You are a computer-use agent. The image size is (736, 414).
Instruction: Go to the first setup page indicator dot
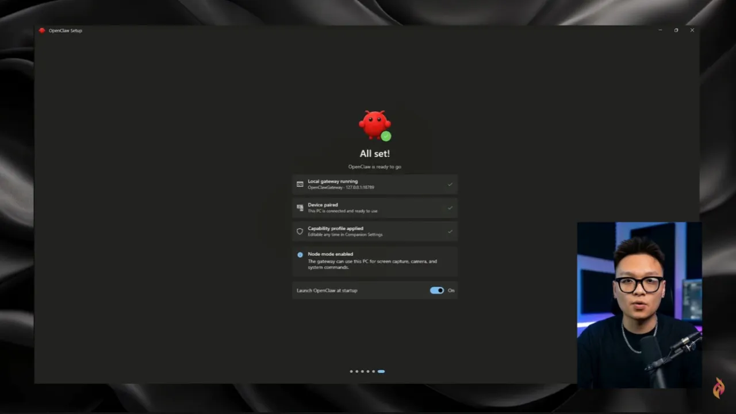(x=351, y=371)
